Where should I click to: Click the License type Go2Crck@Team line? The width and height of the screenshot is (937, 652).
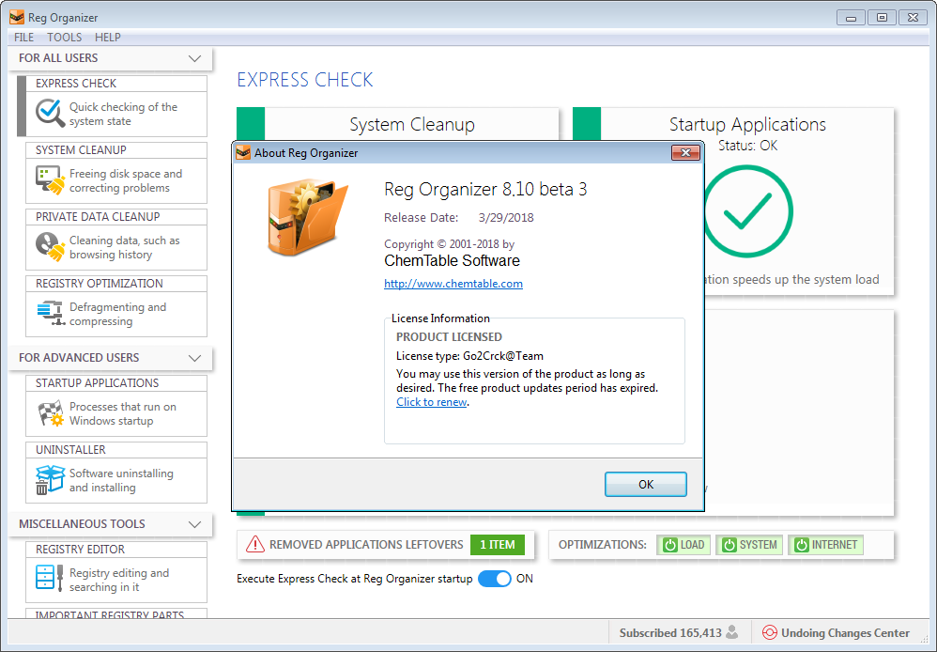pos(469,356)
